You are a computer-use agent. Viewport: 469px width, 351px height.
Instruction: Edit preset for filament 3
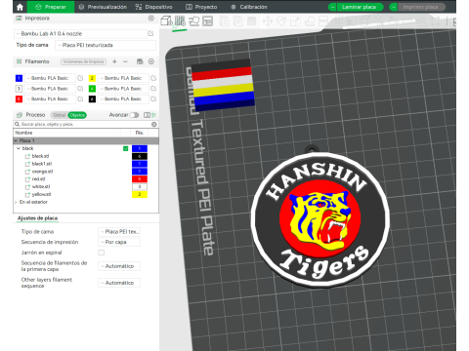pos(80,89)
